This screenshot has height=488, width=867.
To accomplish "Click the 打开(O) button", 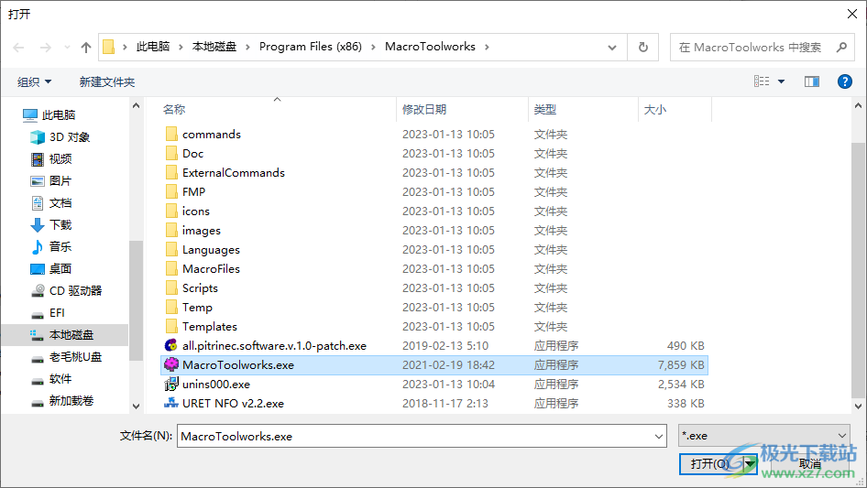I will pos(710,464).
